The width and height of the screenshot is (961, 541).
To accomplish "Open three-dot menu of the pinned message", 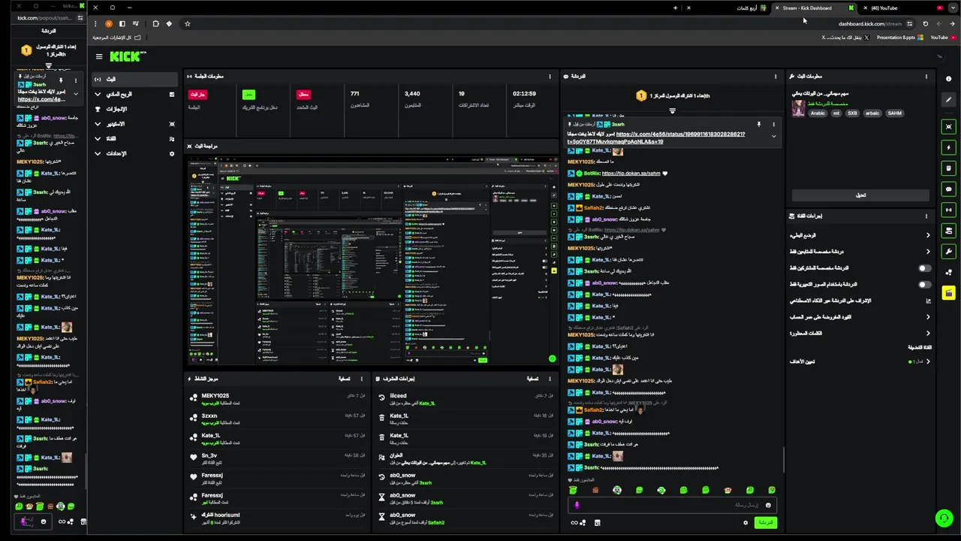I will tap(773, 124).
